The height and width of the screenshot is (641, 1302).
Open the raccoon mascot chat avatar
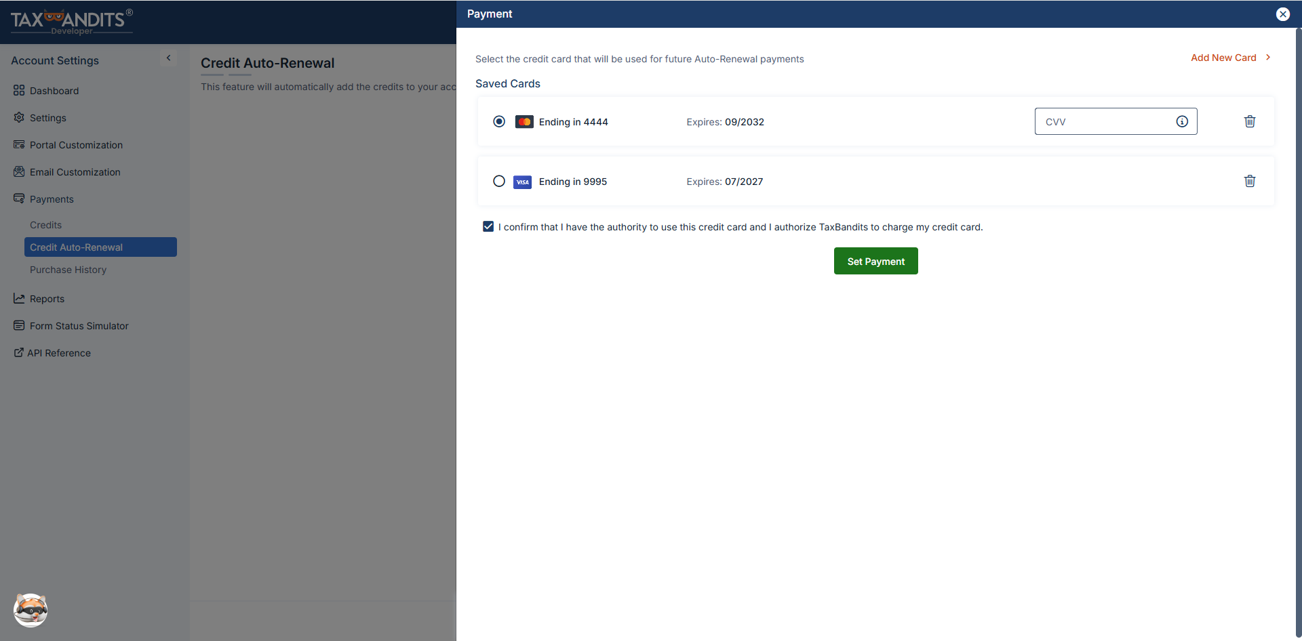tap(31, 610)
